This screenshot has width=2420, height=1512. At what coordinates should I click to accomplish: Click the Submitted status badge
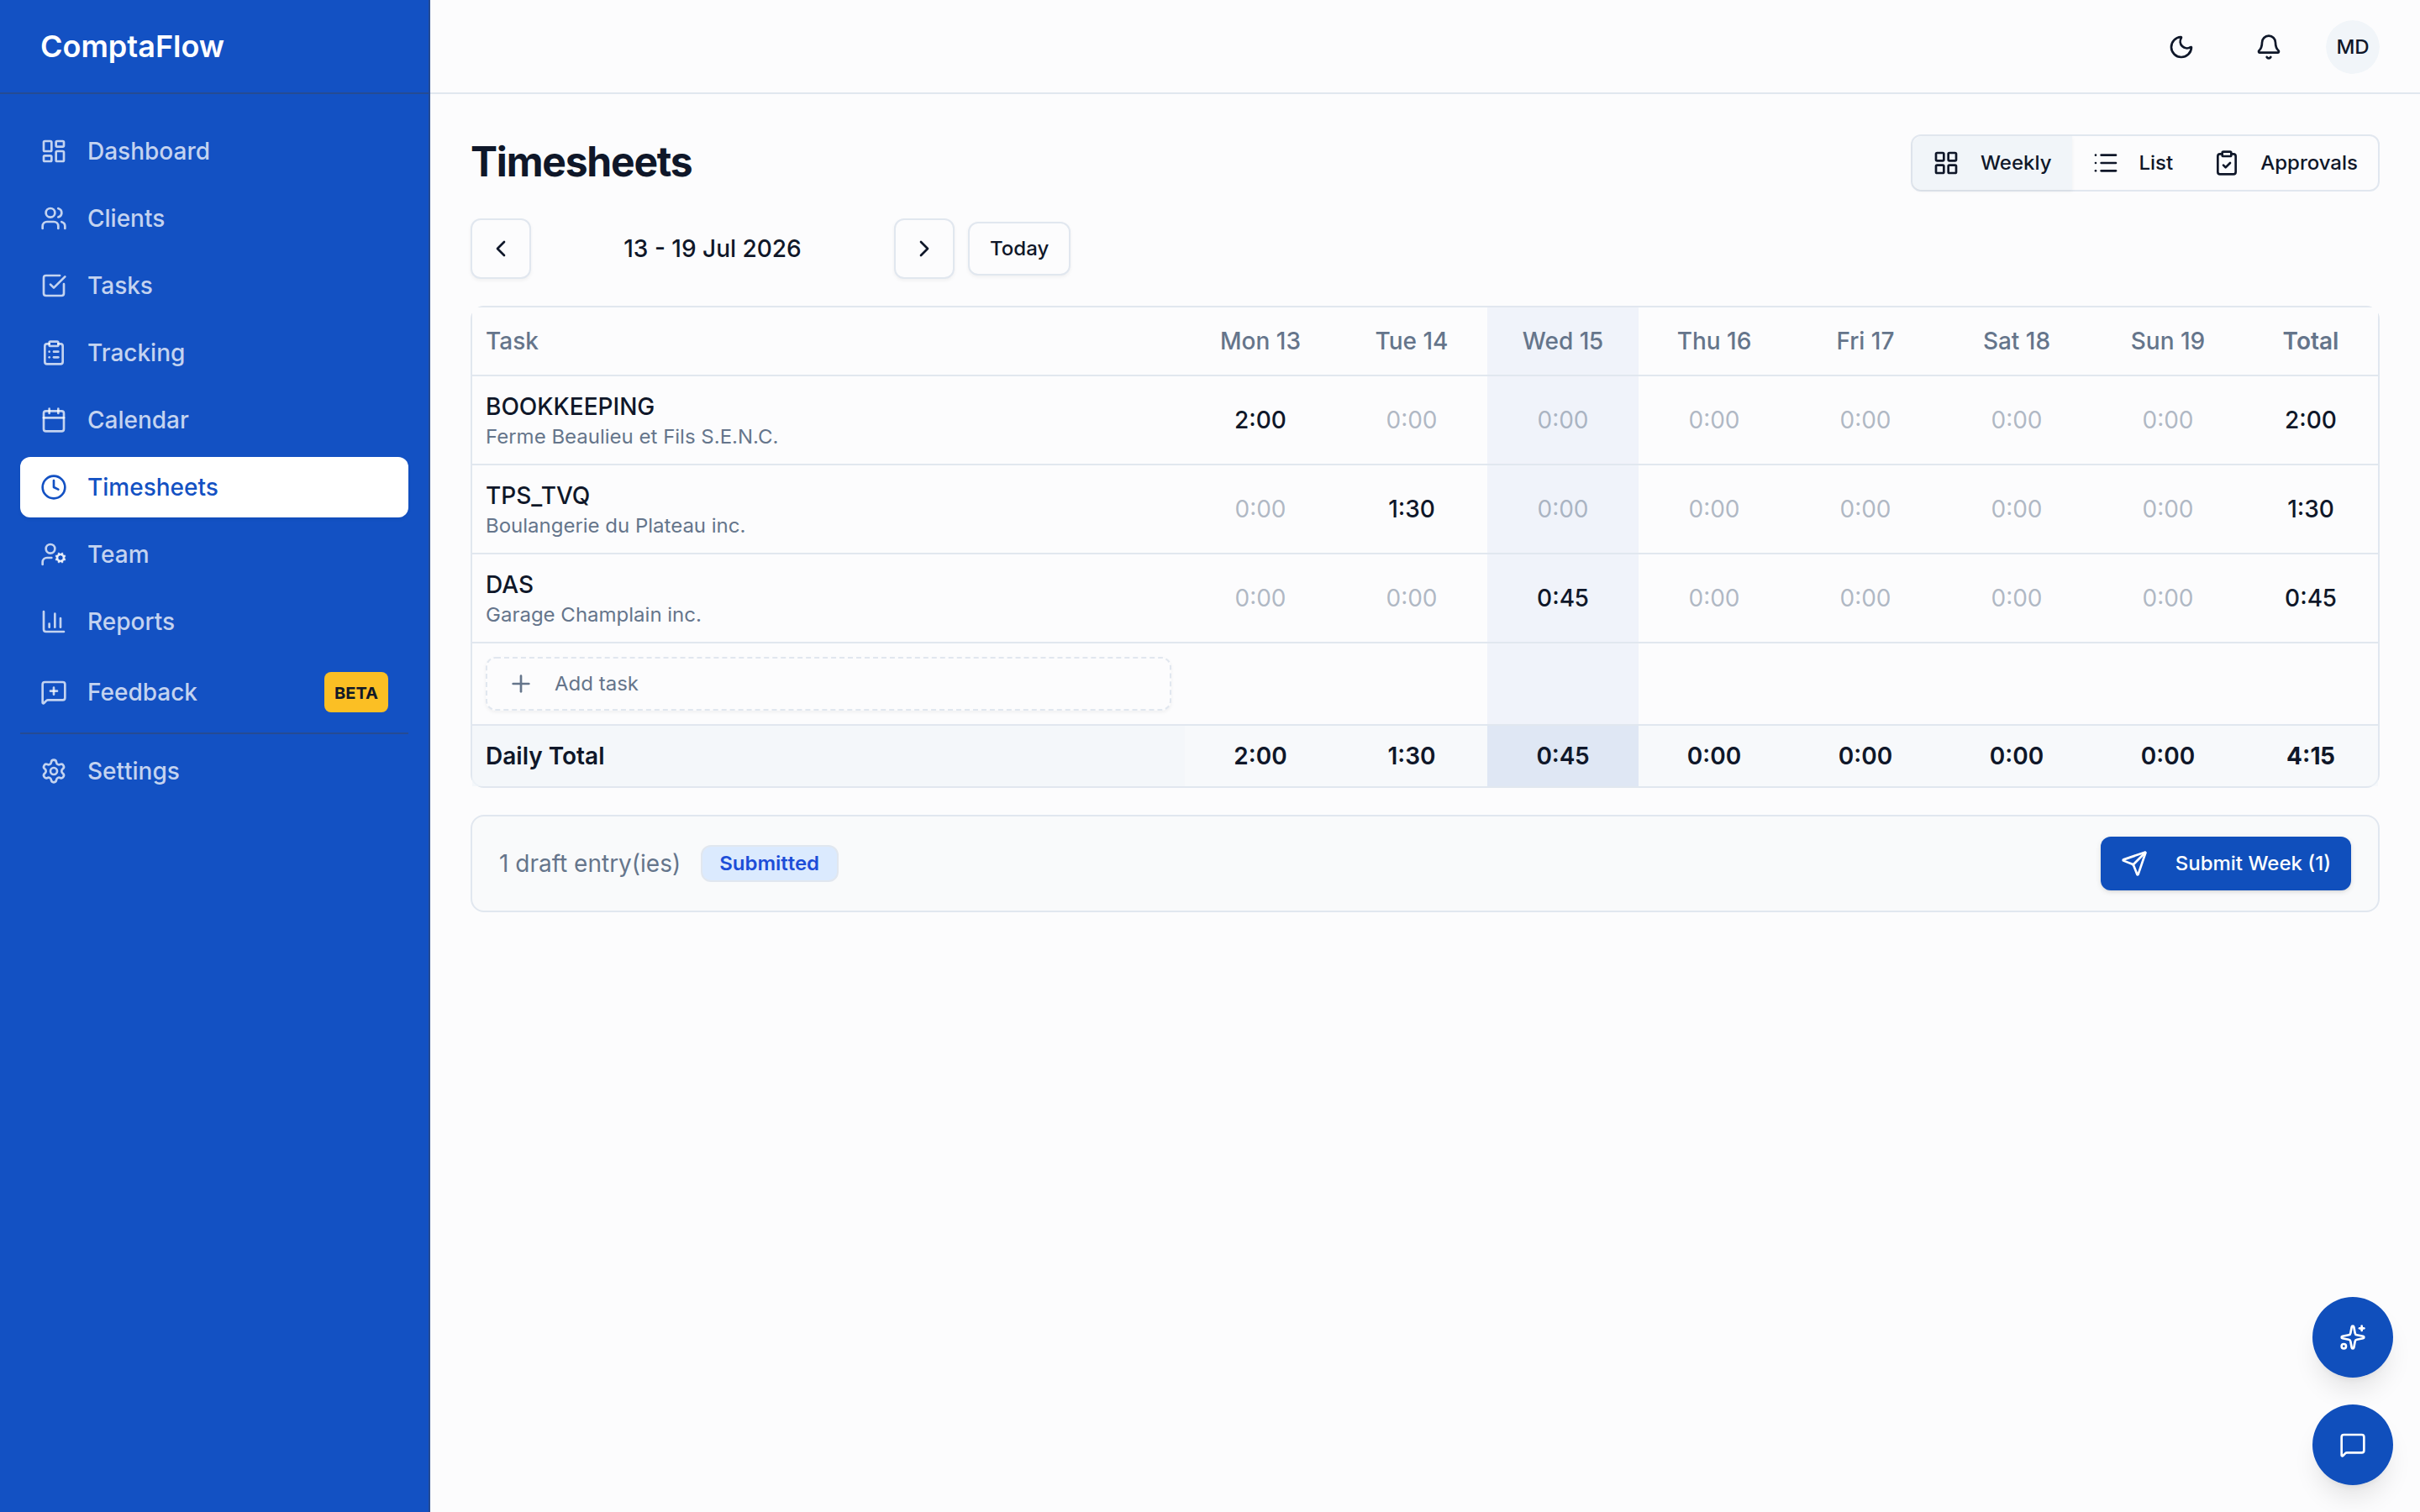click(x=769, y=863)
